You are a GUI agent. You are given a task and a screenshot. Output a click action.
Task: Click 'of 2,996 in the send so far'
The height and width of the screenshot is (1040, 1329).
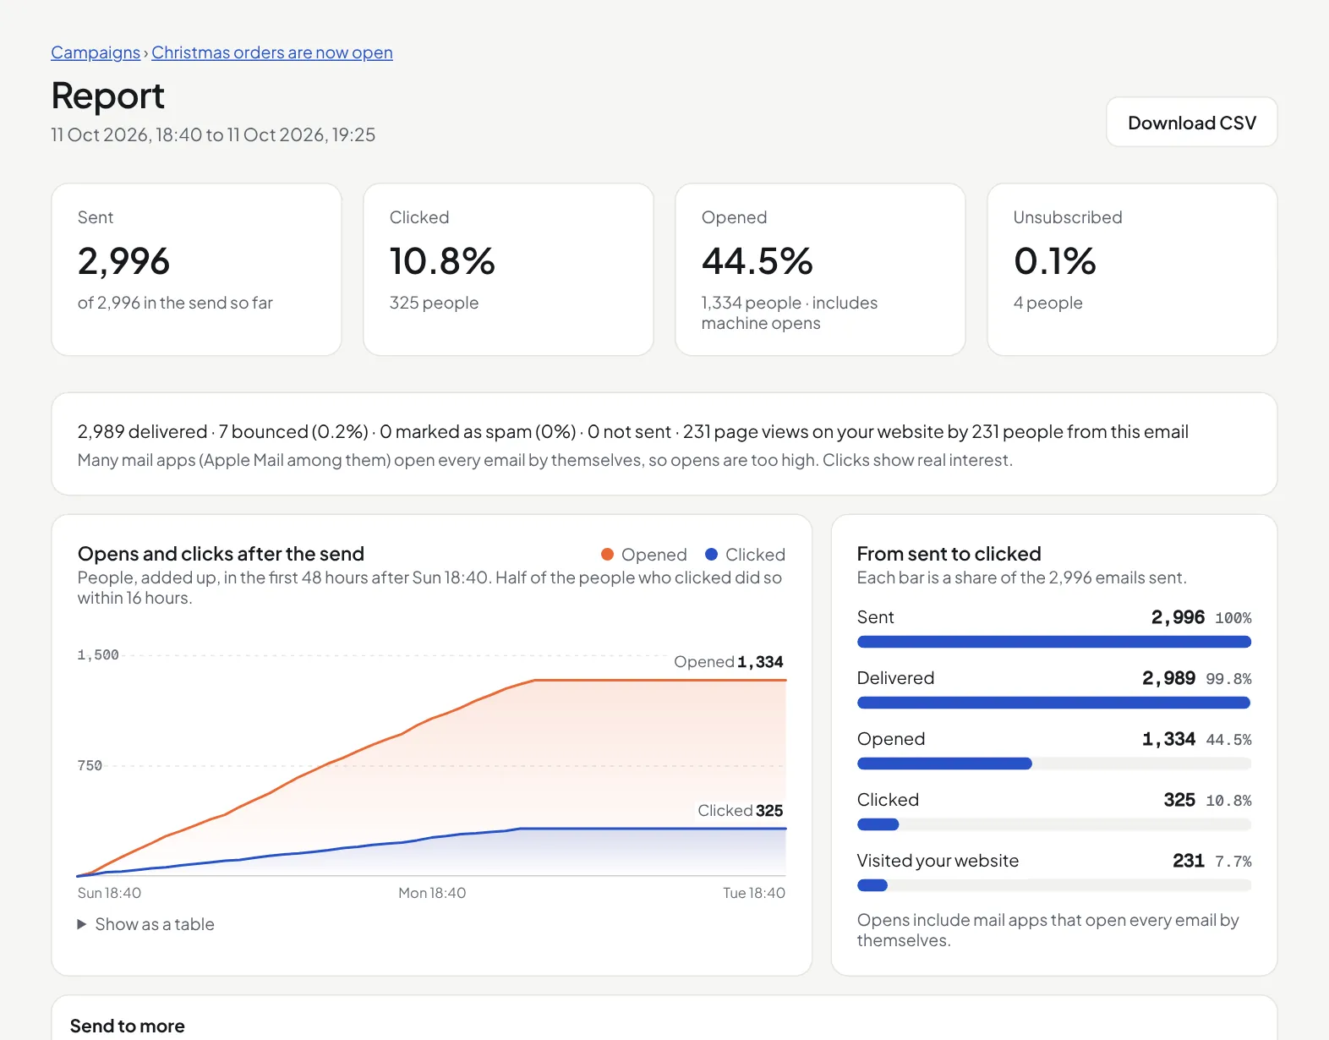pos(175,303)
